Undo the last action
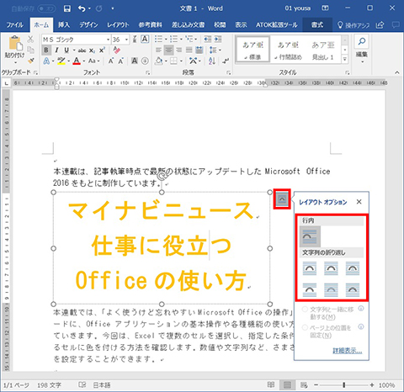404x392 pixels. [x=82, y=8]
